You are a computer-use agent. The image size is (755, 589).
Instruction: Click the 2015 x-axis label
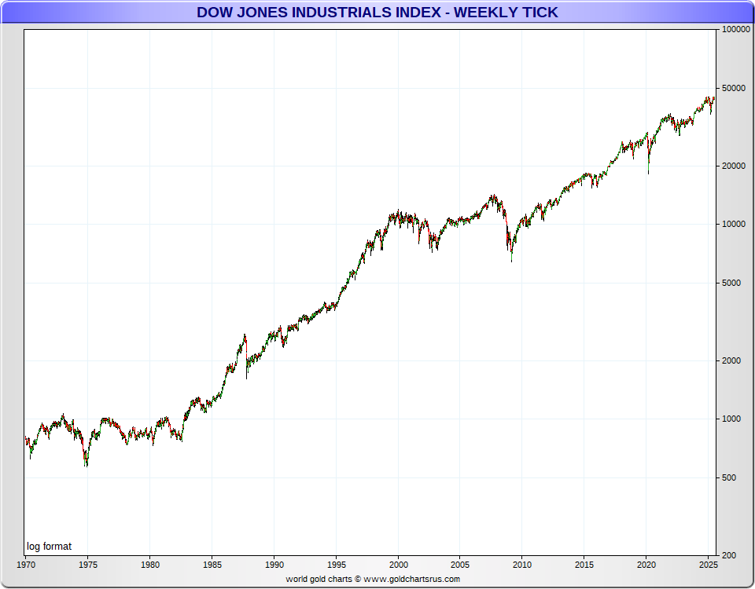584,565
